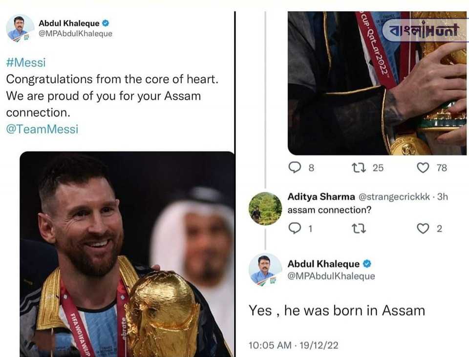Screen dimensions: 469x357
Task: Reply to Aditya Sharma's comment
Action: point(295,228)
